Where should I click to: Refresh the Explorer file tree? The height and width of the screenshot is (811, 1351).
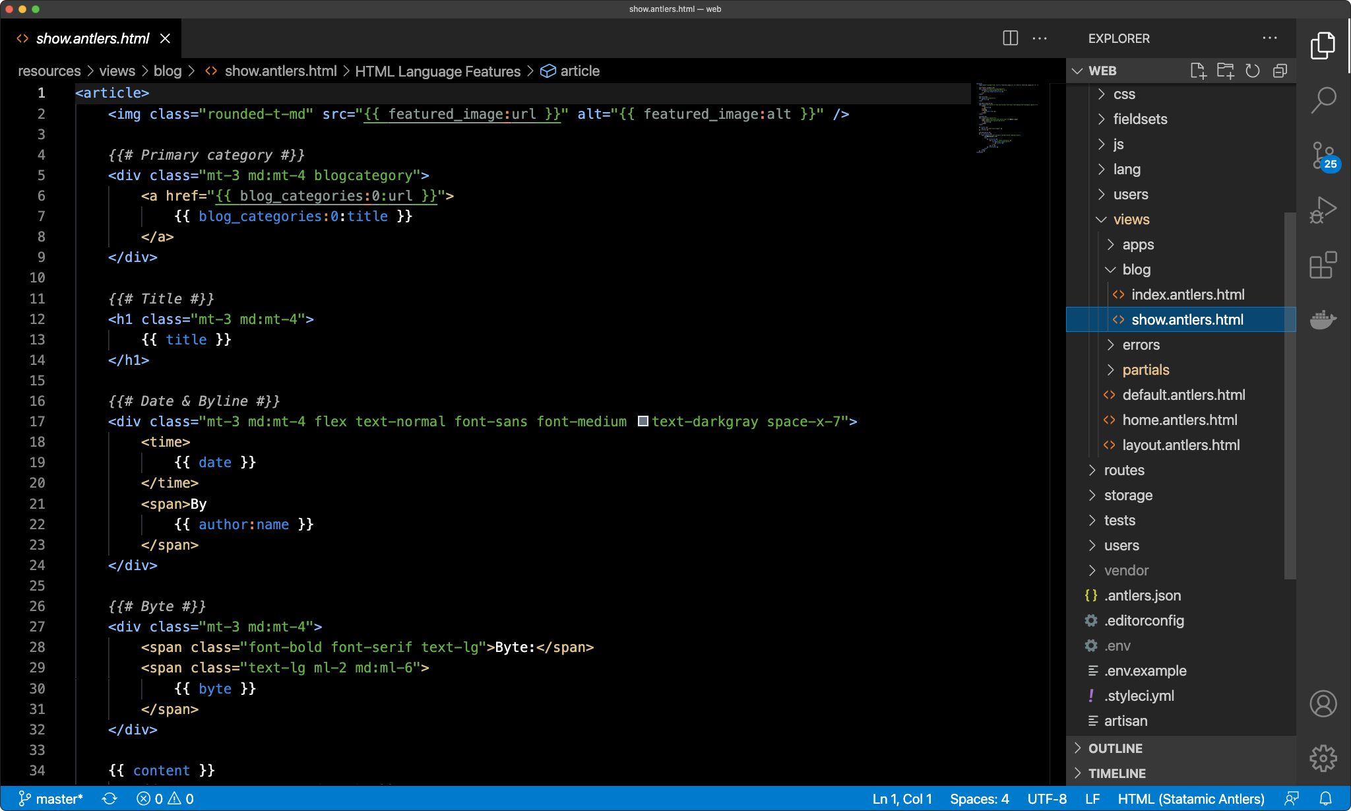click(x=1253, y=71)
